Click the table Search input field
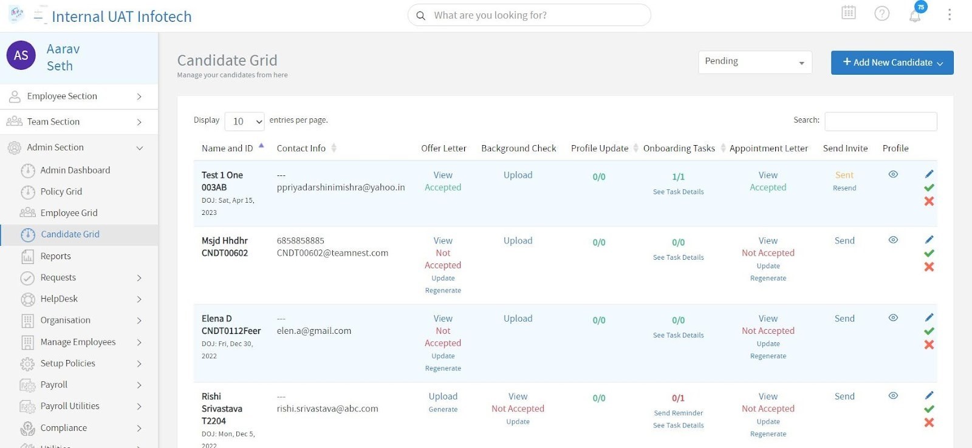The height and width of the screenshot is (448, 972). tap(880, 121)
